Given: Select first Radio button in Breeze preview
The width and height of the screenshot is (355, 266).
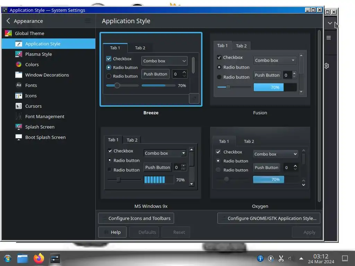Looking at the screenshot, I should pyautogui.click(x=109, y=68).
